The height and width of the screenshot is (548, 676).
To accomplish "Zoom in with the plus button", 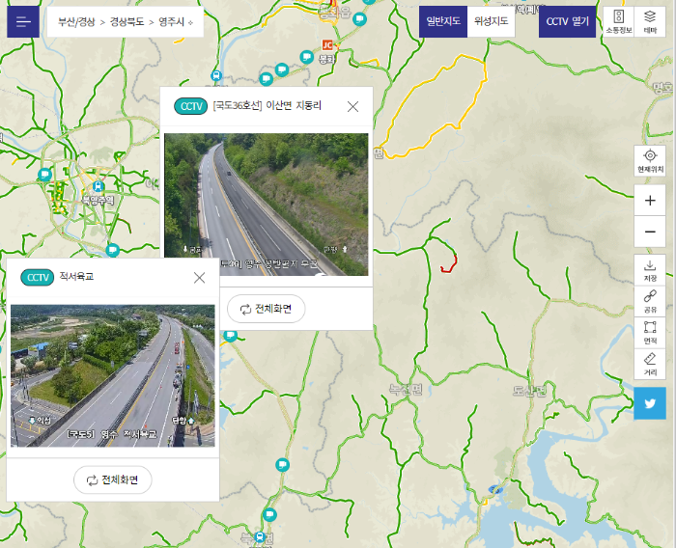I will pos(650,201).
